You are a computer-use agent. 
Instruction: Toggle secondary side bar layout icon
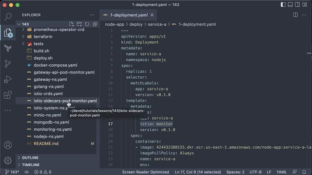297,4
